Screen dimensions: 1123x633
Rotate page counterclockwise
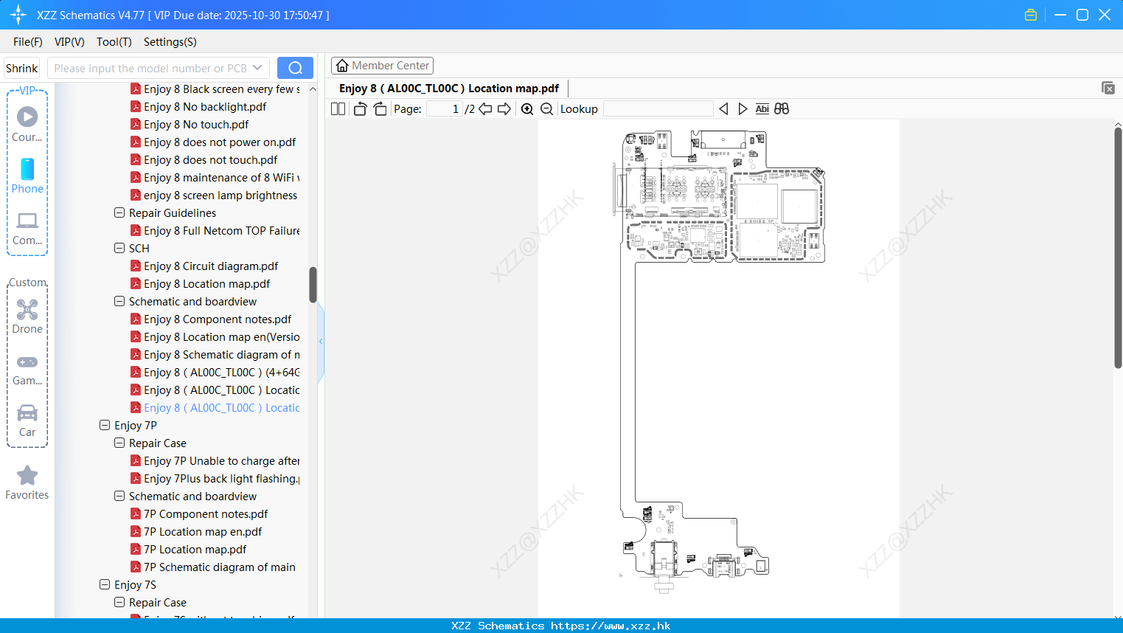click(360, 108)
